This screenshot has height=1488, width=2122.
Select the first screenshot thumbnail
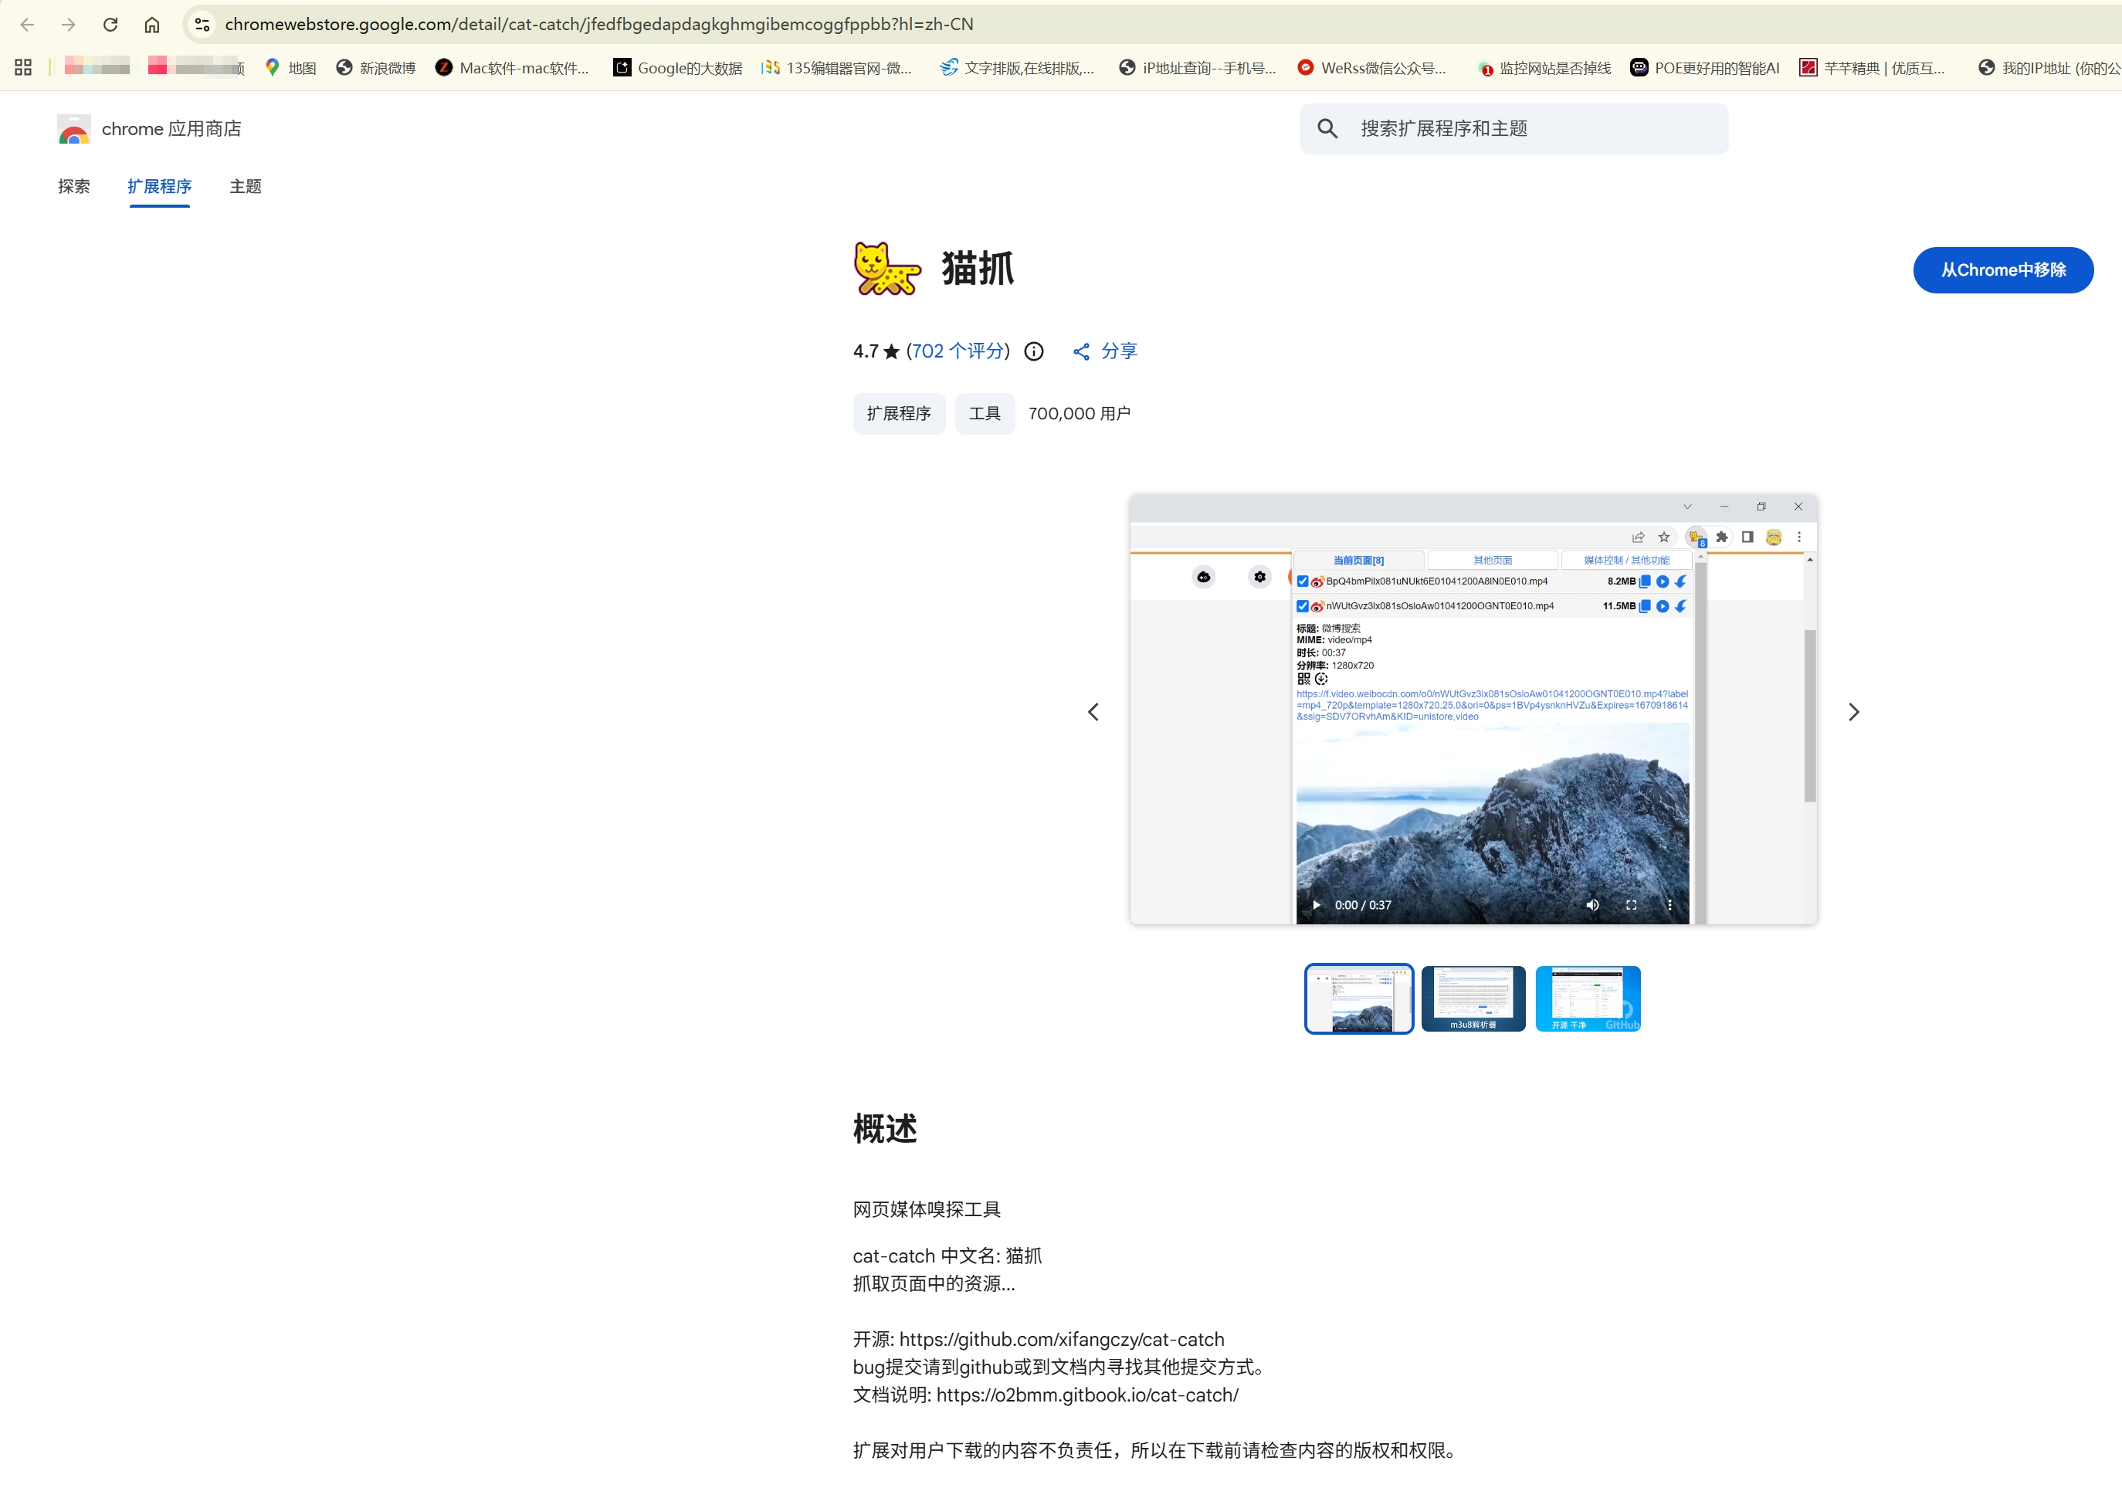[x=1358, y=998]
